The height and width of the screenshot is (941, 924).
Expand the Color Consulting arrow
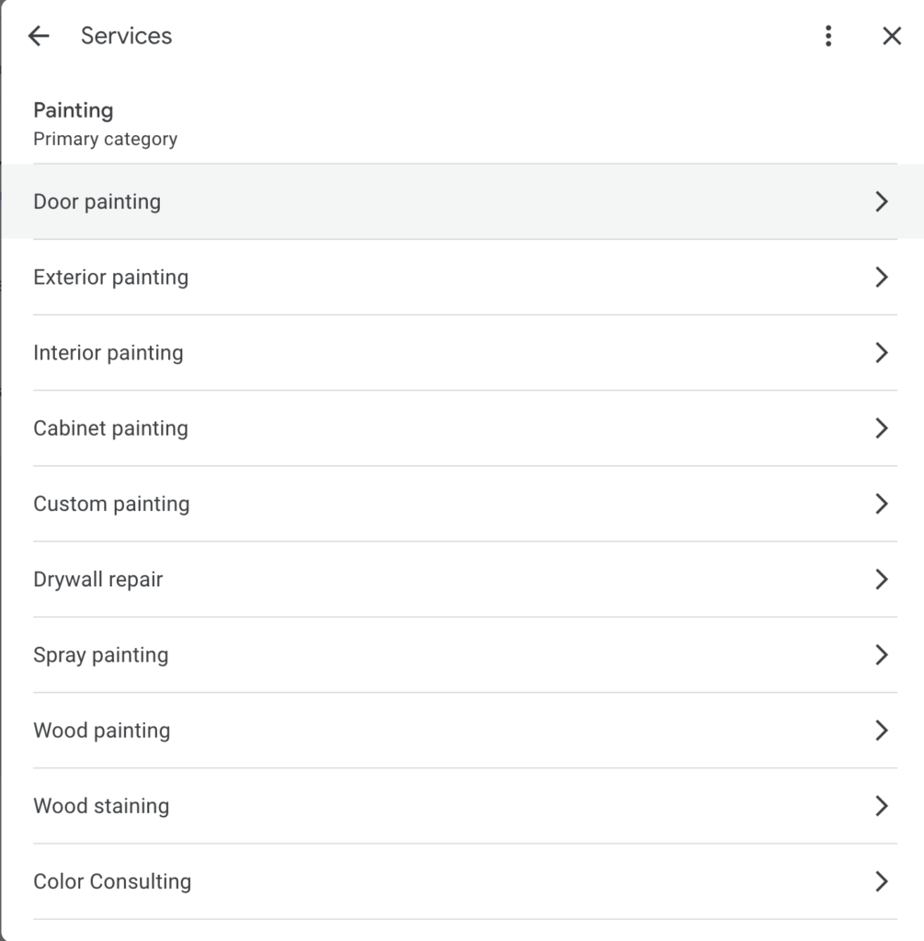click(881, 881)
